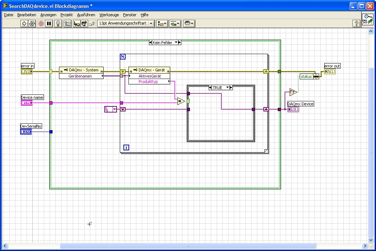Open the Reorder dropdown
The width and height of the screenshot is (376, 251).
point(189,23)
